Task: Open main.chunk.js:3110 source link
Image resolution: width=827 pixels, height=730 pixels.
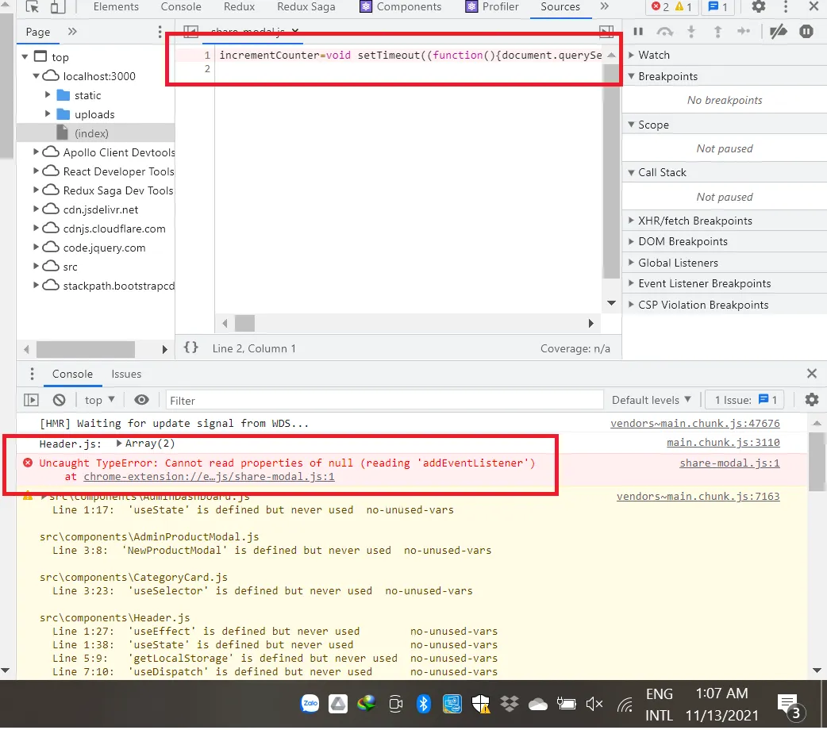Action: pos(723,442)
